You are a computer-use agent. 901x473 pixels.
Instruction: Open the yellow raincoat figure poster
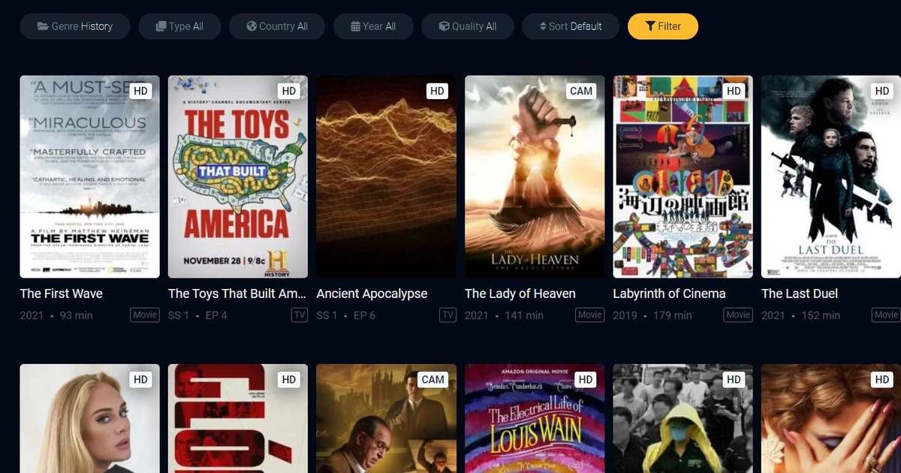(x=683, y=418)
